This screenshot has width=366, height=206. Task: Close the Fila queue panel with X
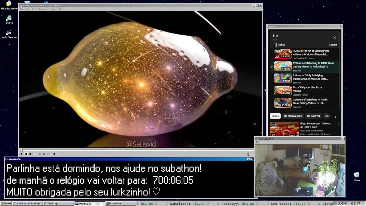point(335,37)
